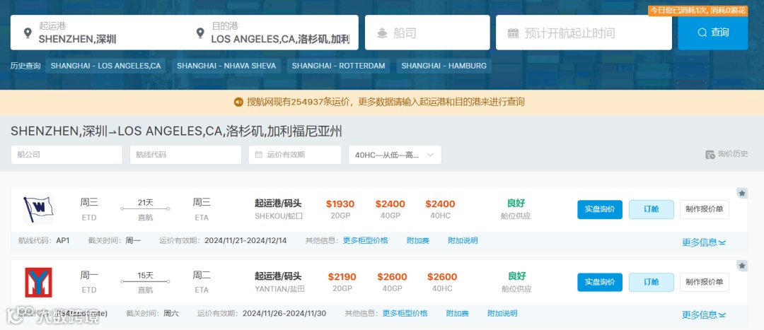Click the destination port location pin icon
Screen dimensions: 764x330
[200, 33]
